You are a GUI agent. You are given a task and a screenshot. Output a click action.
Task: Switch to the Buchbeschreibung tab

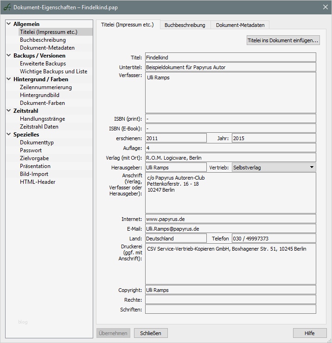(185, 25)
